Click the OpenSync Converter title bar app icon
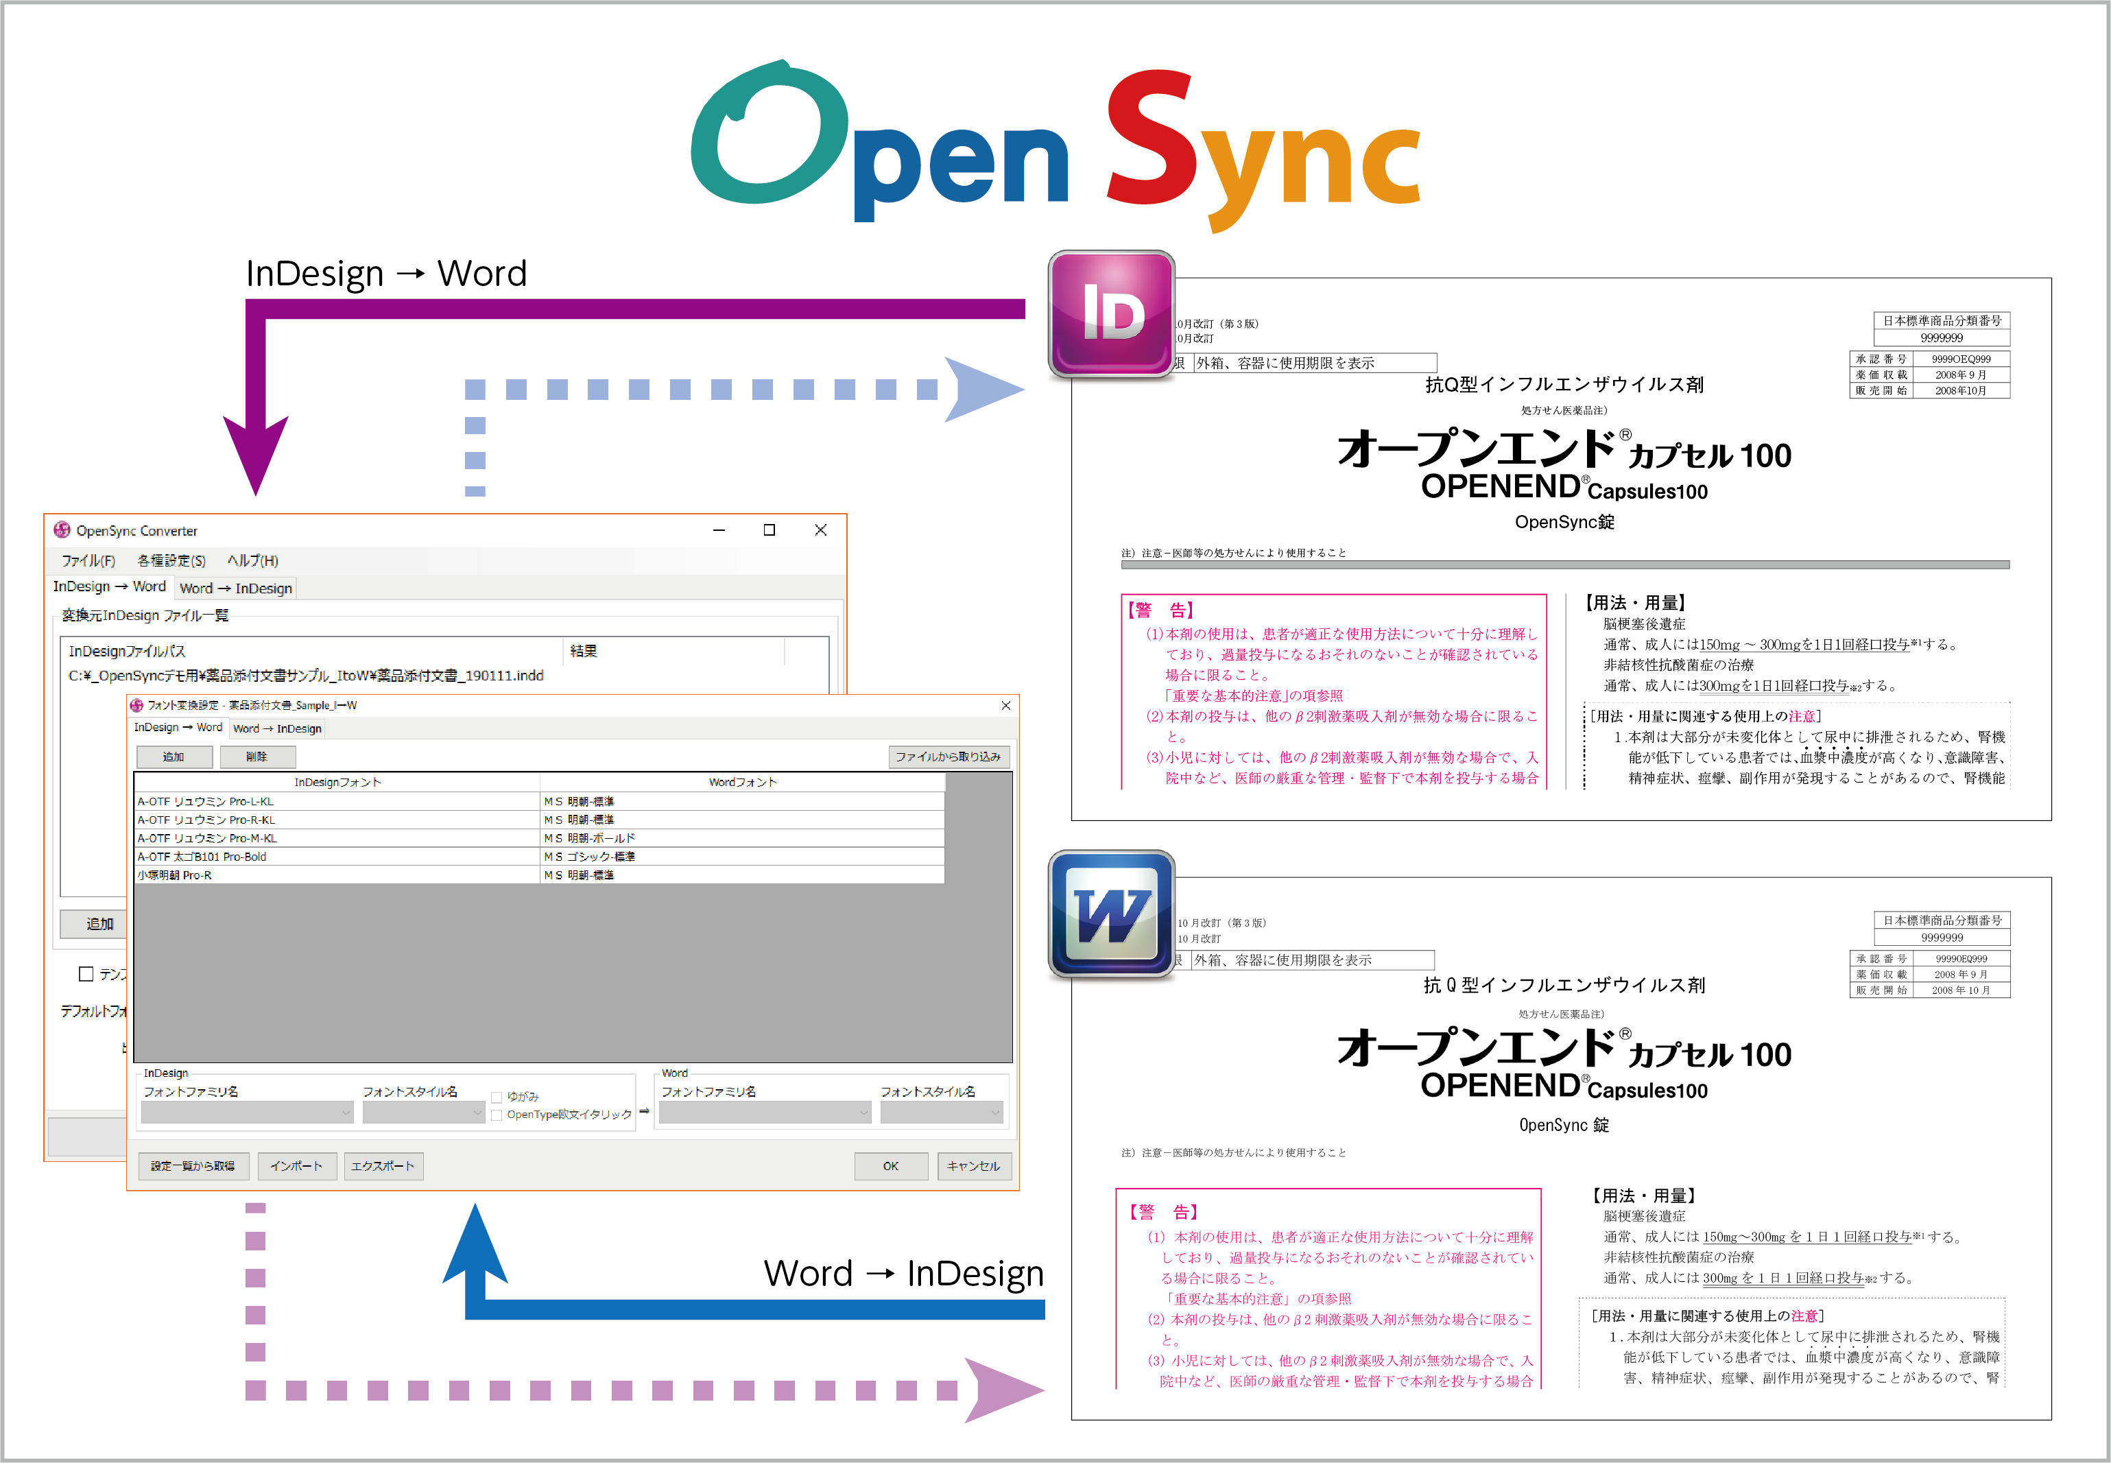 [62, 530]
